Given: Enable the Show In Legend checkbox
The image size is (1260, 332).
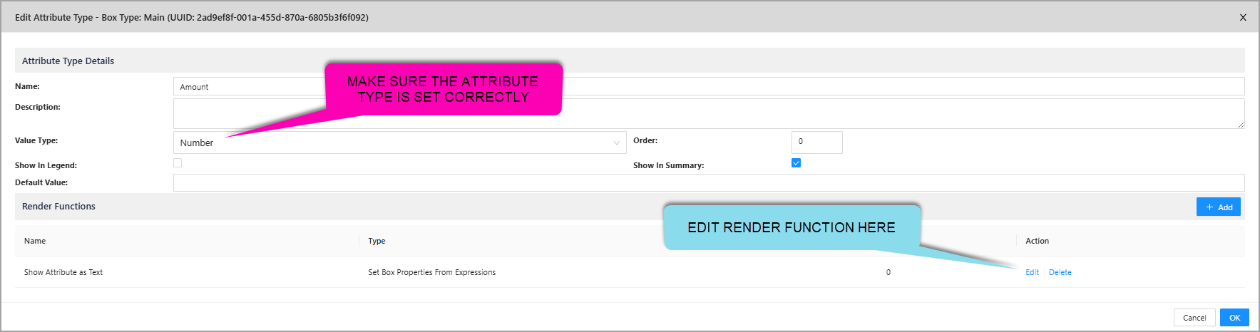Looking at the screenshot, I should [x=178, y=163].
